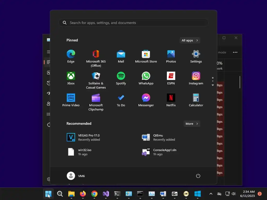
Task: Open Messenger pinned app
Action: click(146, 100)
